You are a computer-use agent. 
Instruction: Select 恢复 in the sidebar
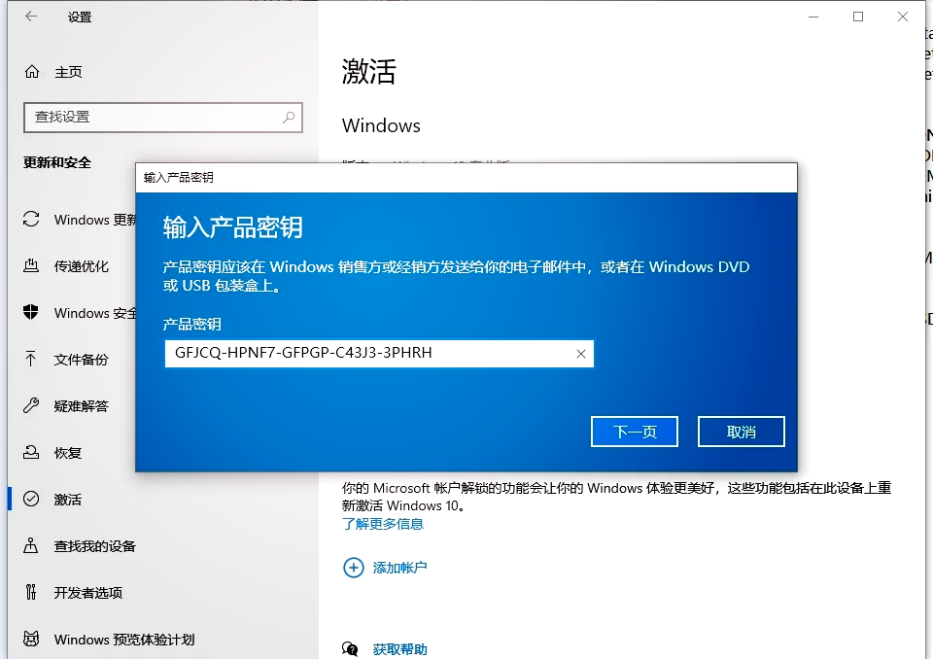(68, 452)
